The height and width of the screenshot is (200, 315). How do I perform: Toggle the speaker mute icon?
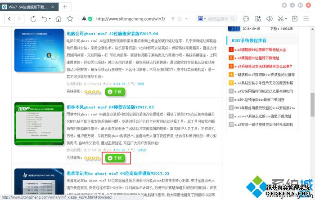(270, 19)
